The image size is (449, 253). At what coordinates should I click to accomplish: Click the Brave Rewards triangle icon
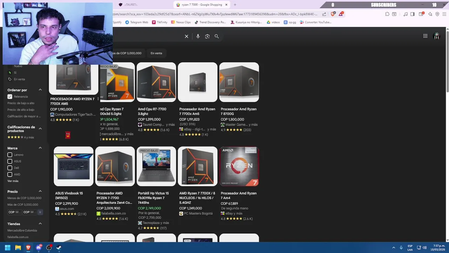click(341, 14)
